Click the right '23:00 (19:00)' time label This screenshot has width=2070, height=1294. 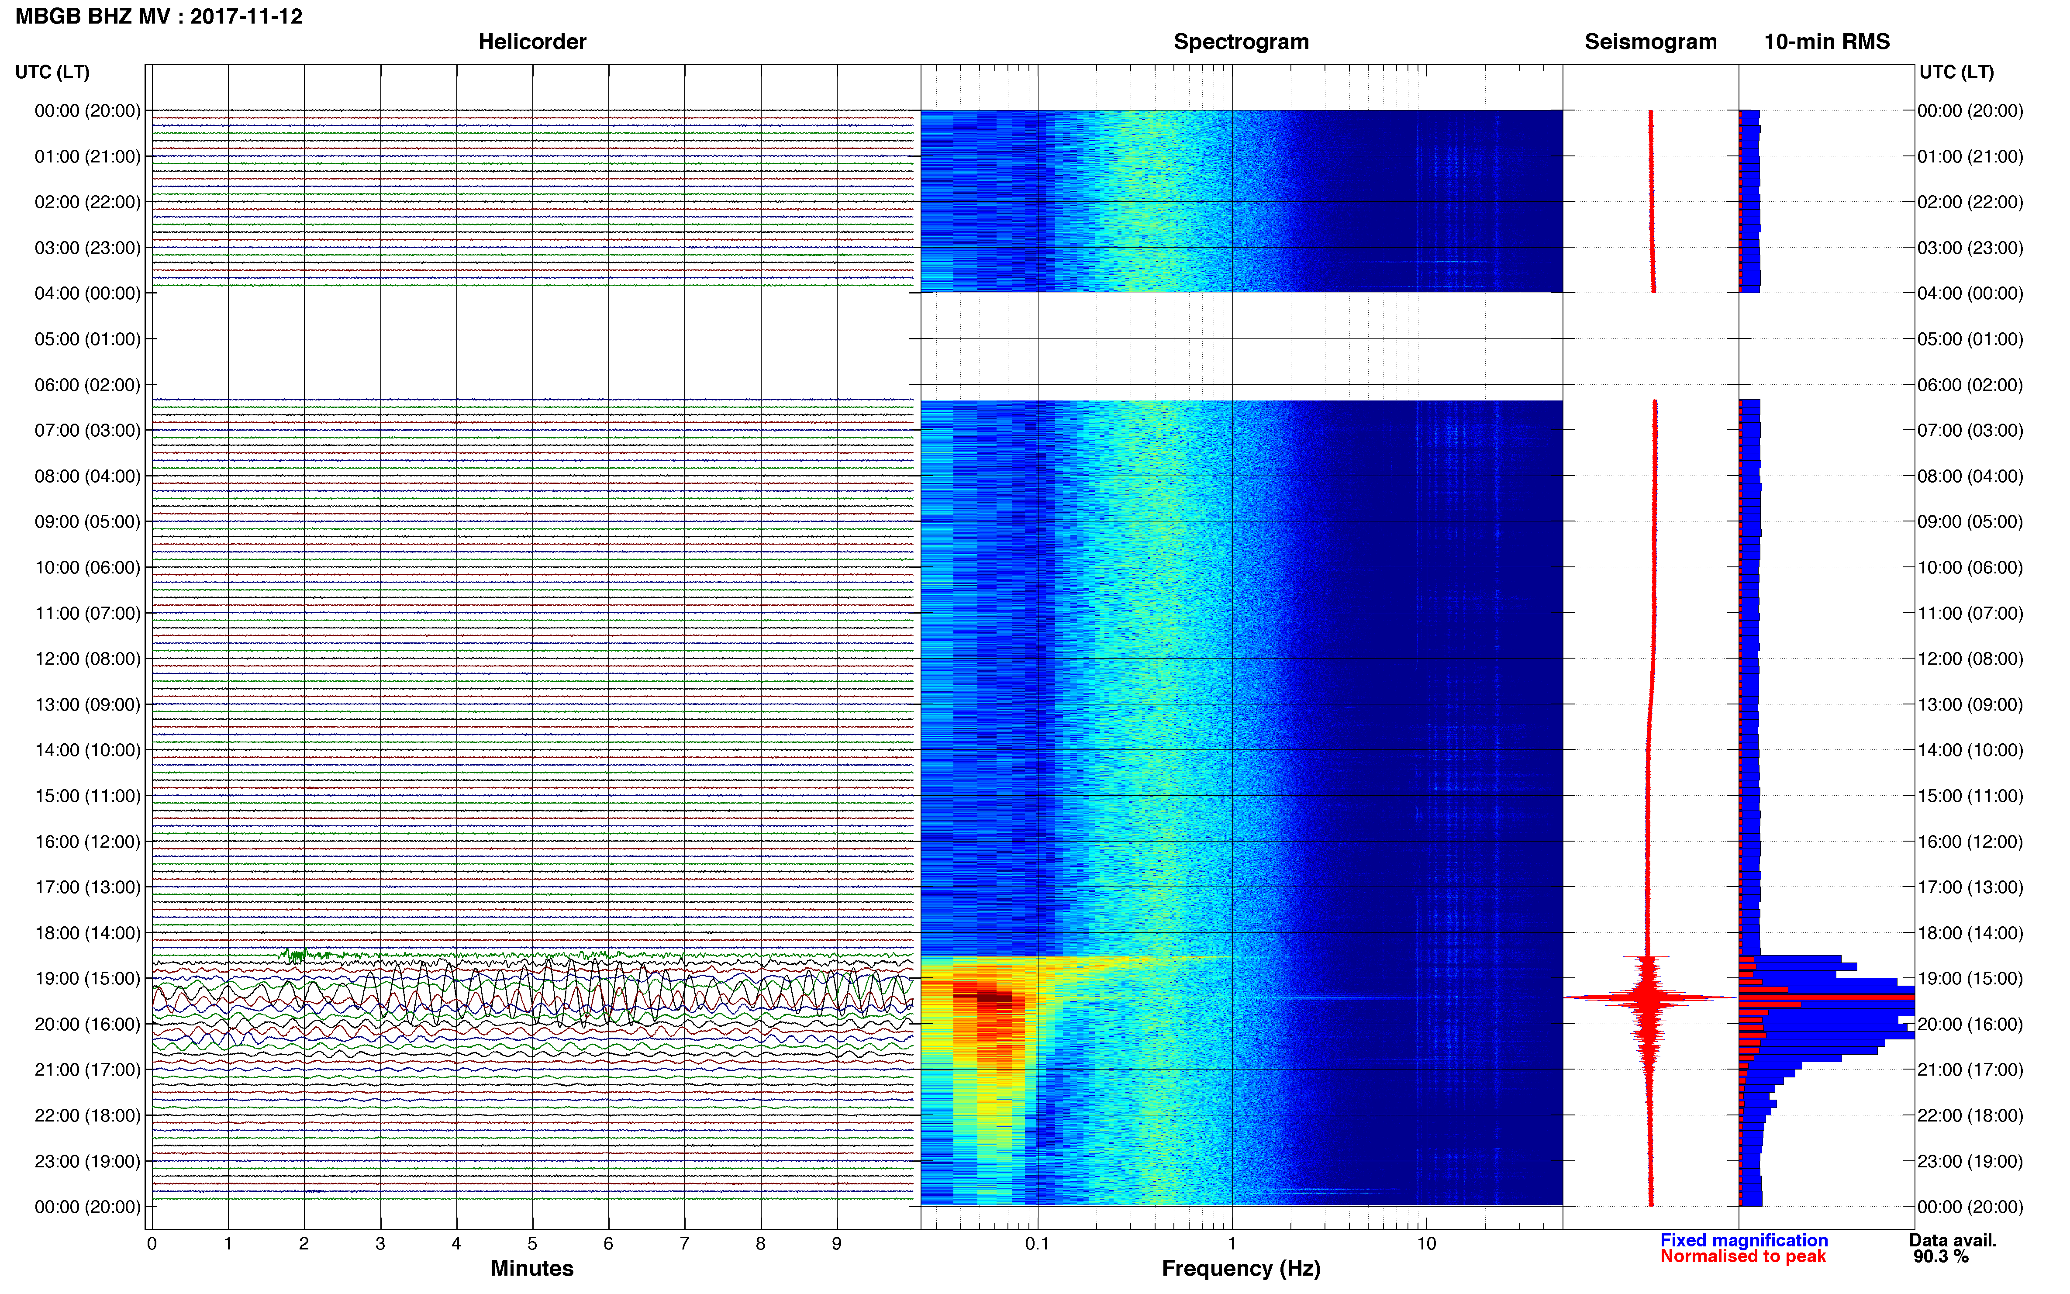pyautogui.click(x=1970, y=1161)
